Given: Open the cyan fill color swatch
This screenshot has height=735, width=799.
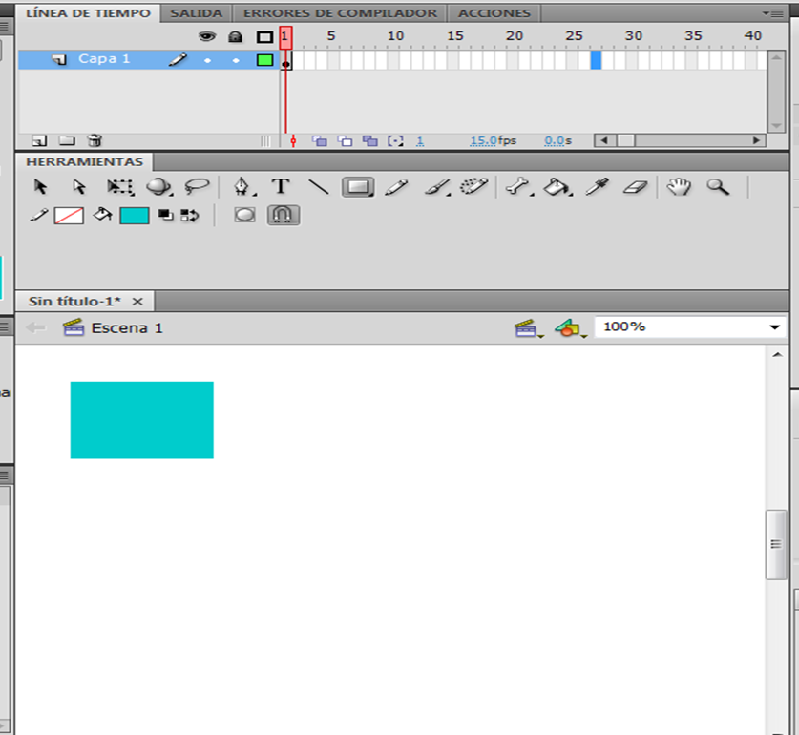Looking at the screenshot, I should [134, 216].
